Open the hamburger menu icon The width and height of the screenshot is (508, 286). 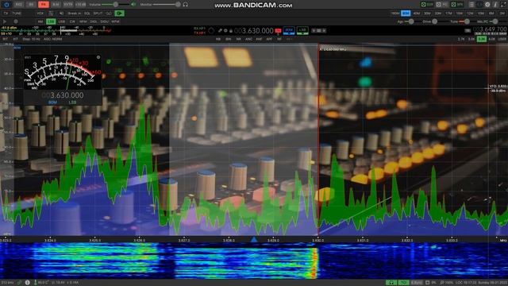click(471, 5)
